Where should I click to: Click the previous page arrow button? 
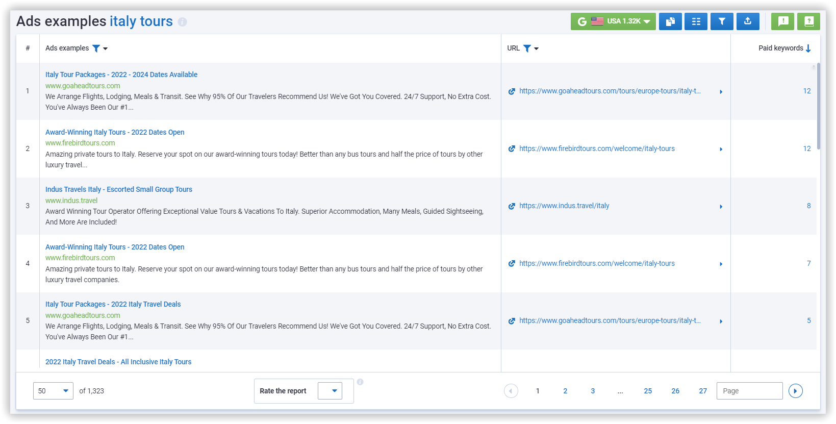pyautogui.click(x=511, y=391)
